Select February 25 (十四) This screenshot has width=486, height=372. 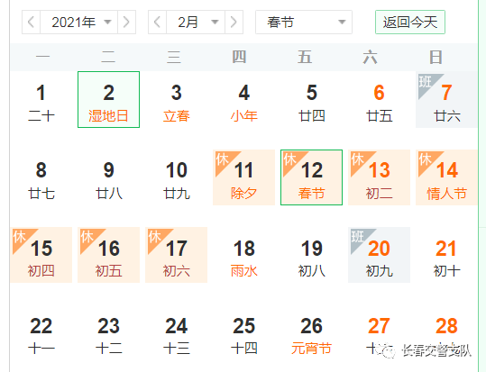coord(244,333)
